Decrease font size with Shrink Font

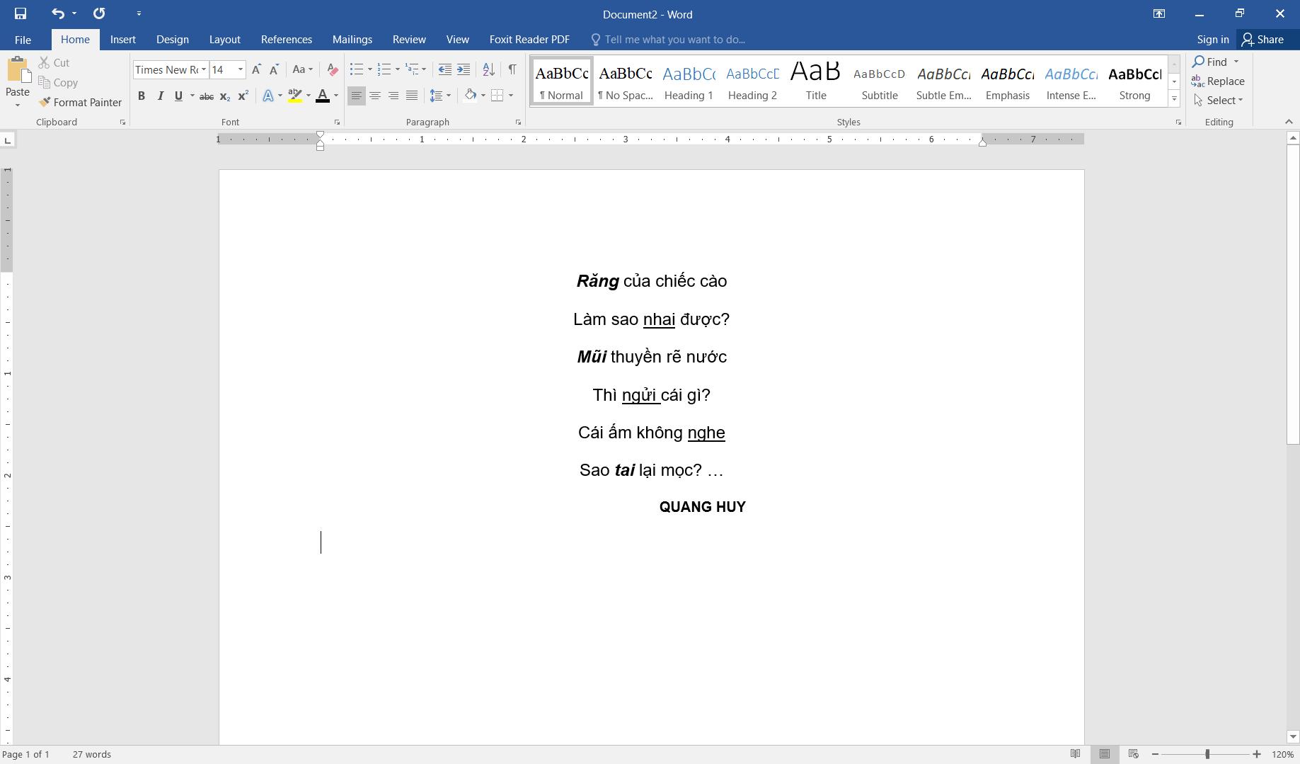(274, 69)
